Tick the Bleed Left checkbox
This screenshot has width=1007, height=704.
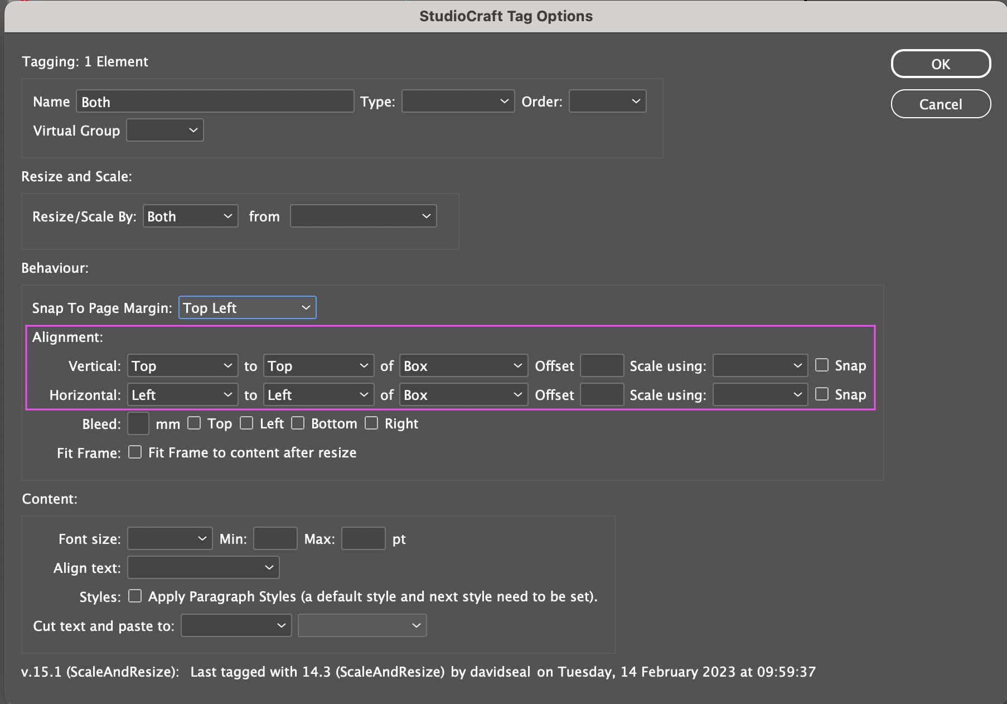(x=246, y=423)
